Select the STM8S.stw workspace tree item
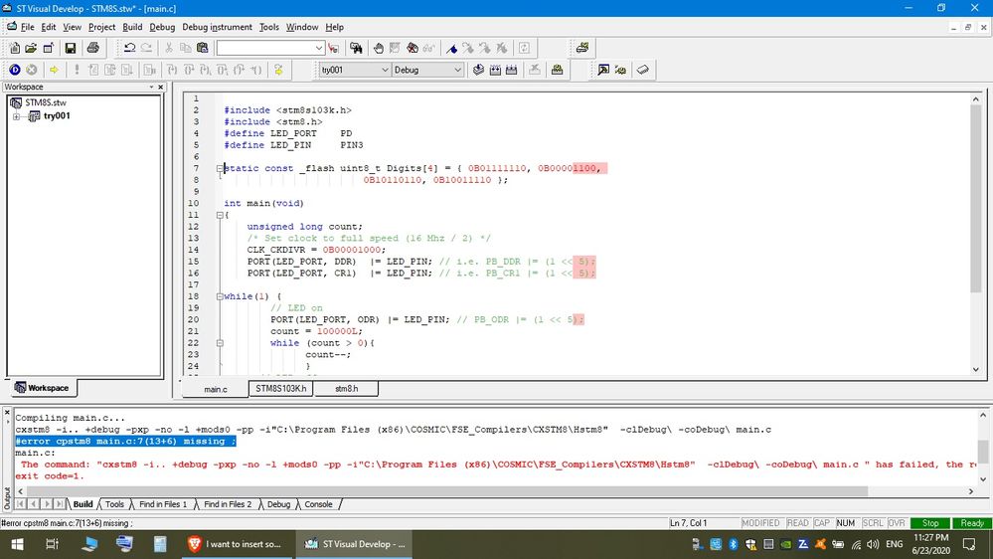Viewport: 993px width, 559px height. [46, 102]
